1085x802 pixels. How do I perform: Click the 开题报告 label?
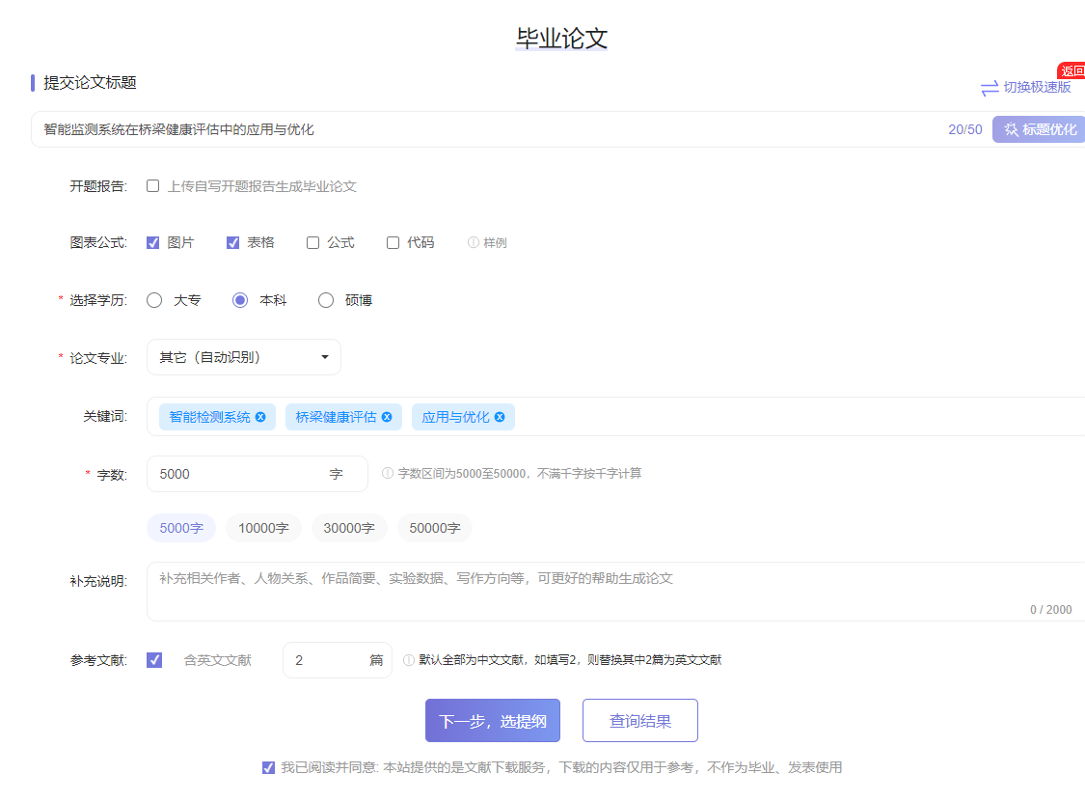98,186
